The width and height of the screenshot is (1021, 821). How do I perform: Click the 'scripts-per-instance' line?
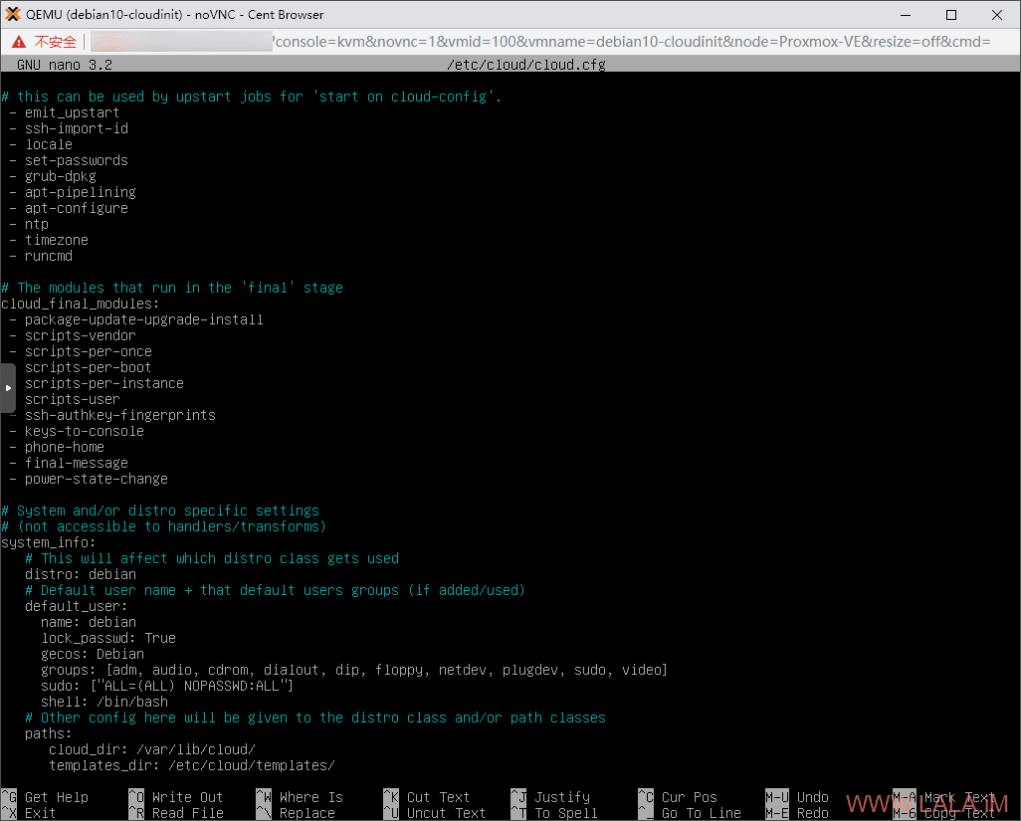tap(104, 383)
